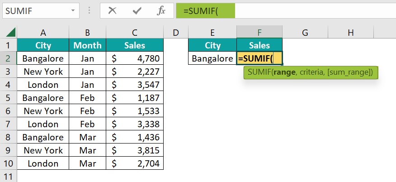Click Bangalore cell in row 5

pos(43,98)
